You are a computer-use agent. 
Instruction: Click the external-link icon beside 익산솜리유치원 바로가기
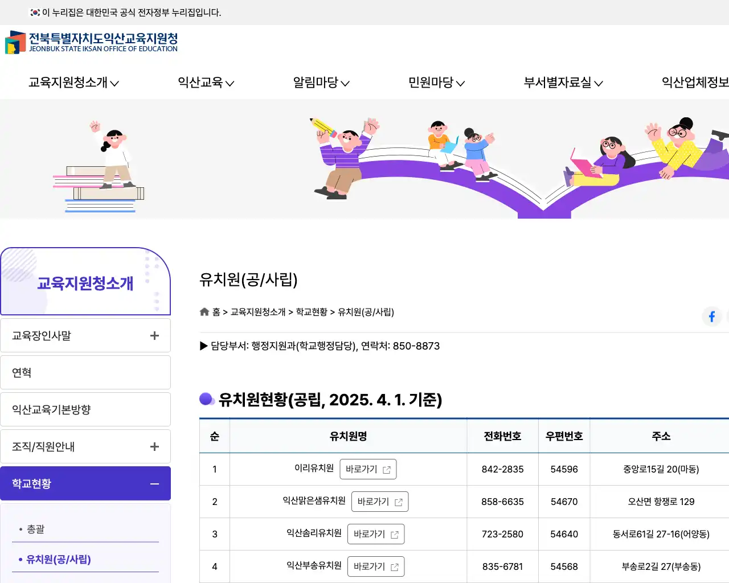[x=394, y=534]
